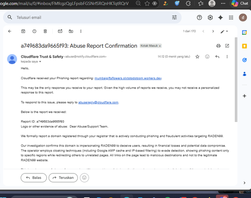
Task: Show search options filter icon
Action: [x=174, y=18]
